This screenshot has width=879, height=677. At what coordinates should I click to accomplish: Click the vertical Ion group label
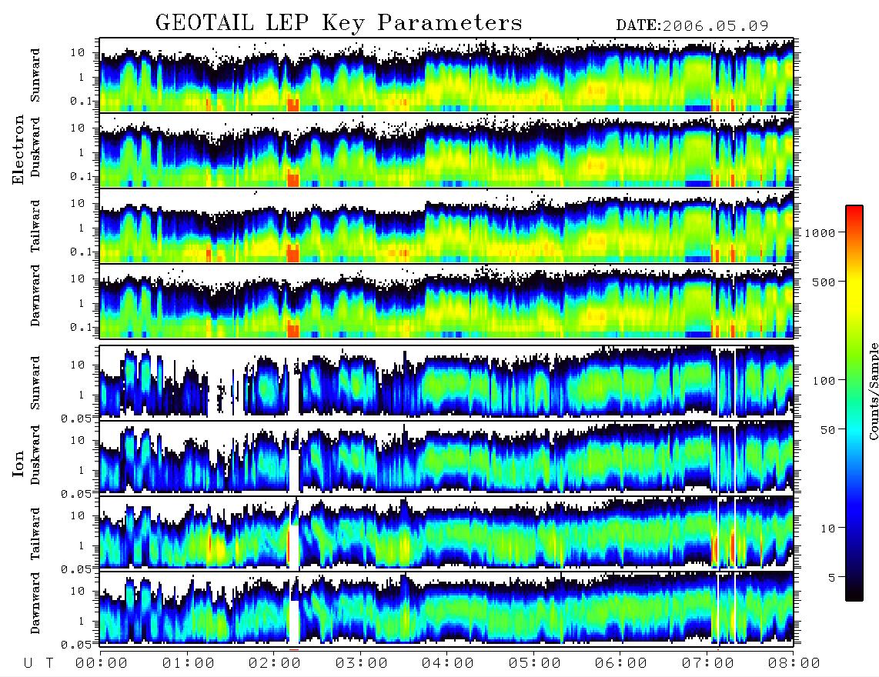pos(18,463)
